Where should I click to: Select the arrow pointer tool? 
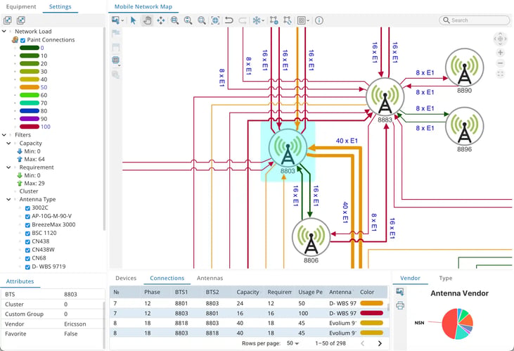(x=133, y=20)
